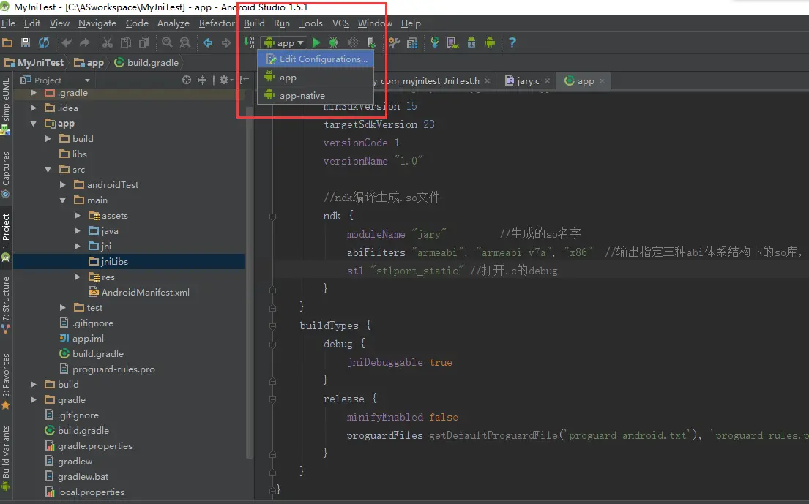Close the app editor tab

pos(602,81)
